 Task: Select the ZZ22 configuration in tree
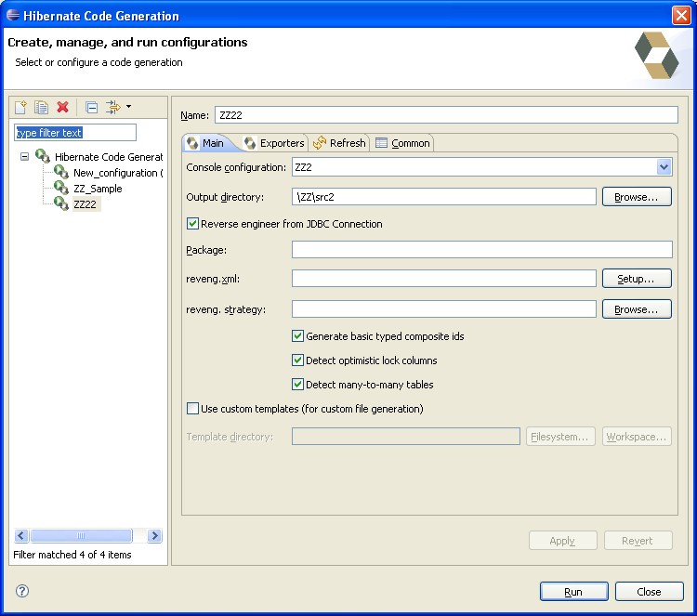coord(85,204)
